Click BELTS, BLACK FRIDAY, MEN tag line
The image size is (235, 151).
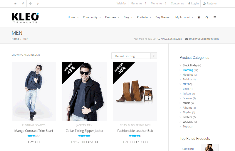[135, 125]
